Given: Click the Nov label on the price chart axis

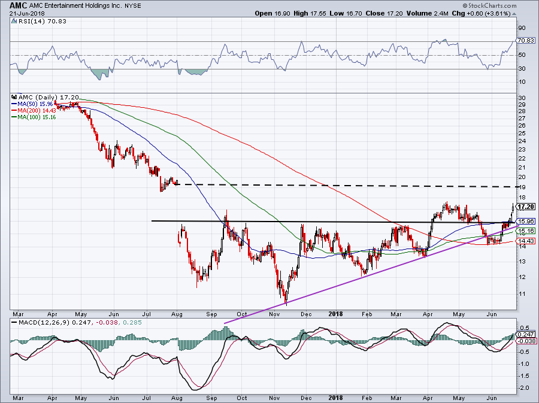Looking at the screenshot, I should (x=274, y=314).
